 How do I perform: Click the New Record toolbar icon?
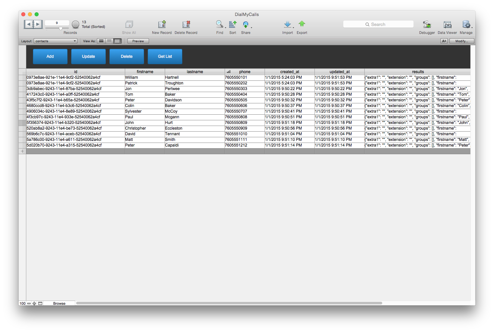point(162,25)
